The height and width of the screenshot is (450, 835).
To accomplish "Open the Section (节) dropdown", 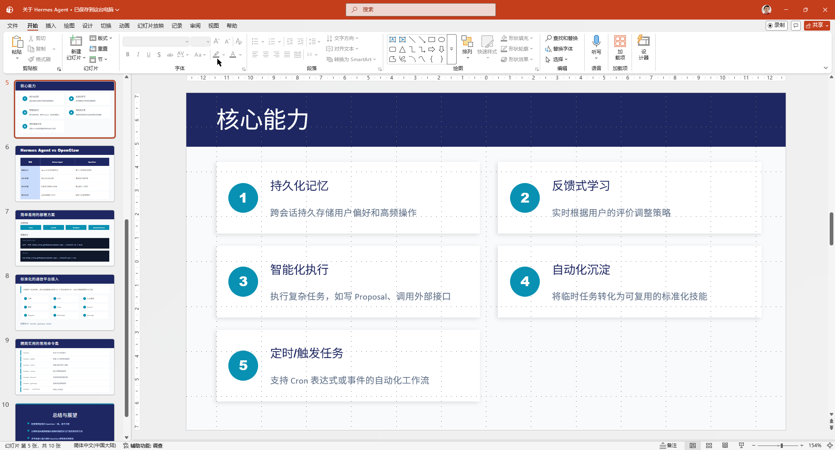I will [x=98, y=59].
